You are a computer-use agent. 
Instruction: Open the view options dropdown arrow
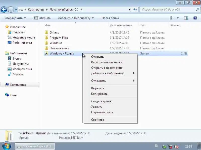pyautogui.click(x=178, y=18)
